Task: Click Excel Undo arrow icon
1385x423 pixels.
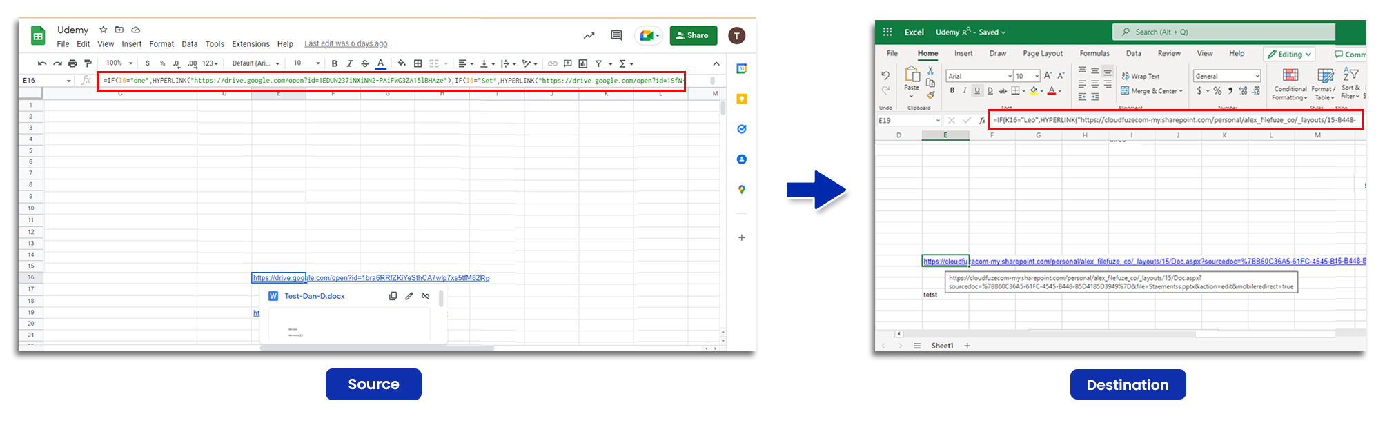Action: pyautogui.click(x=885, y=75)
